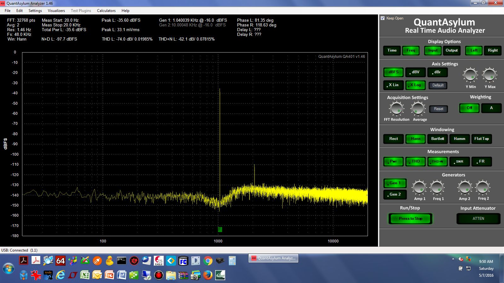The height and width of the screenshot is (283, 504).
Task: Enable the Right channel display
Action: coord(493,50)
